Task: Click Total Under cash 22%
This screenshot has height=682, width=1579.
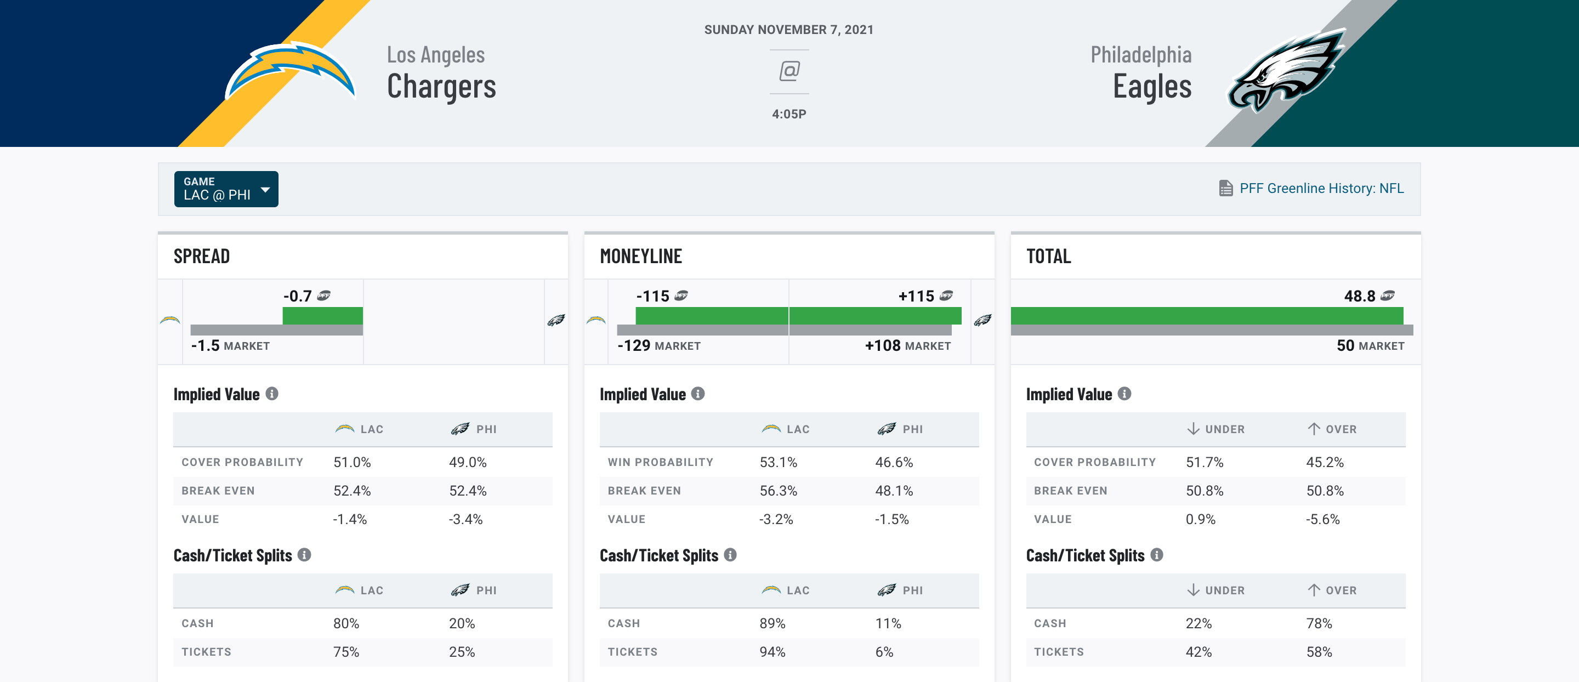Action: point(1199,623)
